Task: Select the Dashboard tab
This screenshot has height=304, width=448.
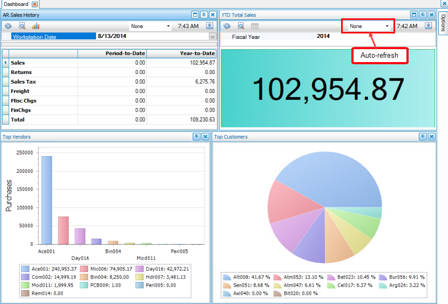Action: point(16,4)
